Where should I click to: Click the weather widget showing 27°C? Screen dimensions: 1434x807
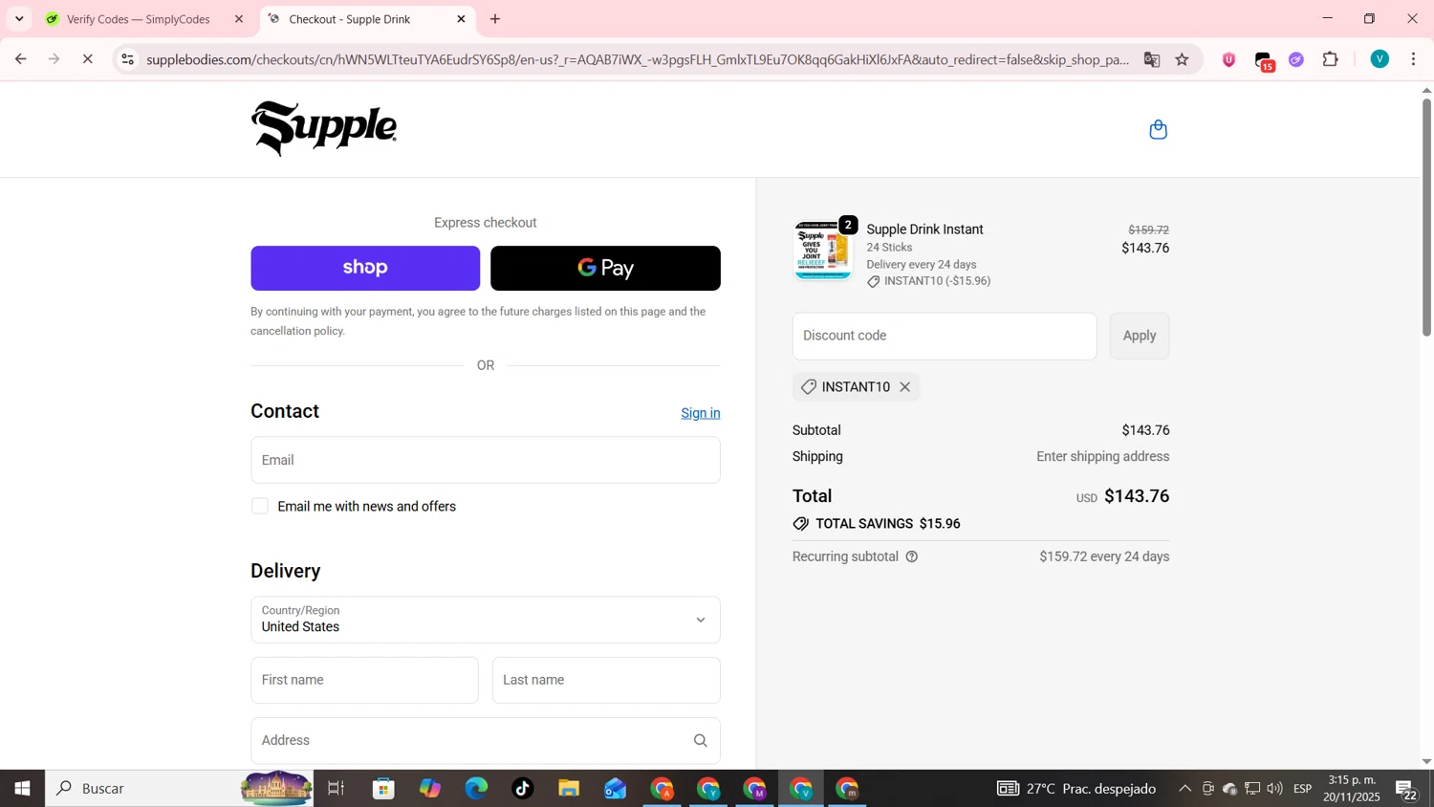[x=1077, y=789]
